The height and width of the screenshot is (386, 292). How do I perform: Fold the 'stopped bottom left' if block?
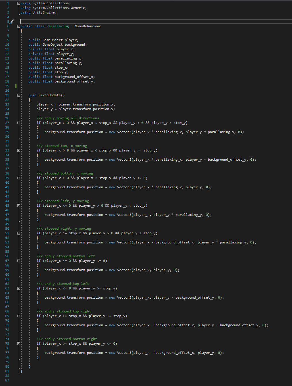pyautogui.click(x=18, y=261)
